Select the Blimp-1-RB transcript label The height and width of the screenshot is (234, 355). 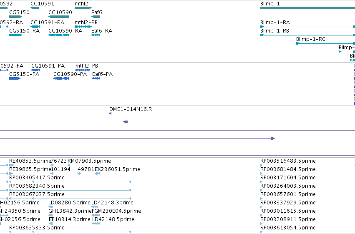274,31
